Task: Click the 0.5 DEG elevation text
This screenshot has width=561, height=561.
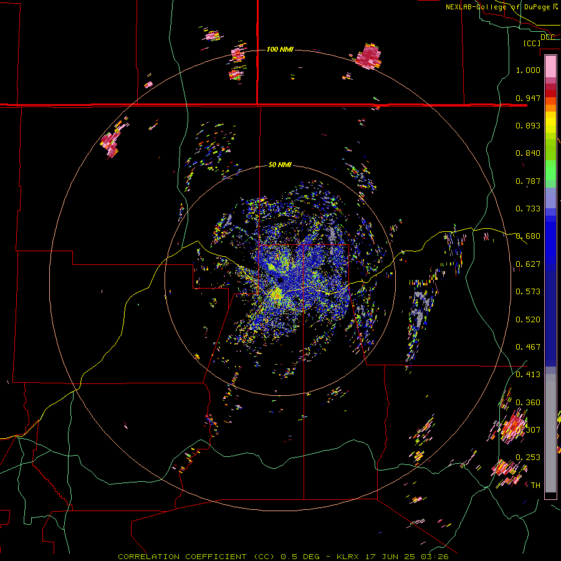Action: click(299, 557)
